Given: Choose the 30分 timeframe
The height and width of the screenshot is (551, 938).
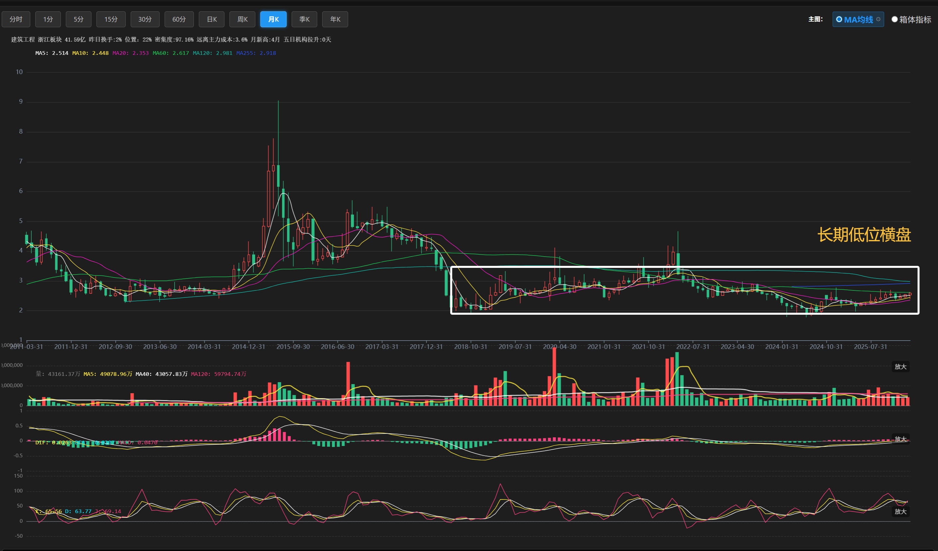Looking at the screenshot, I should coord(145,19).
